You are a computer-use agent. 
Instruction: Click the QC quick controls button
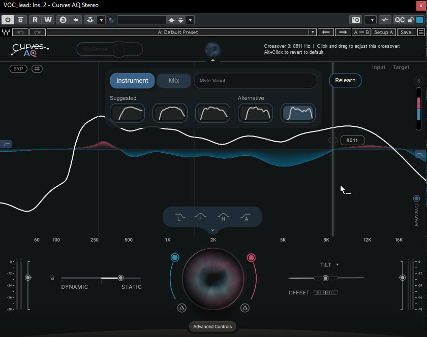click(x=400, y=20)
